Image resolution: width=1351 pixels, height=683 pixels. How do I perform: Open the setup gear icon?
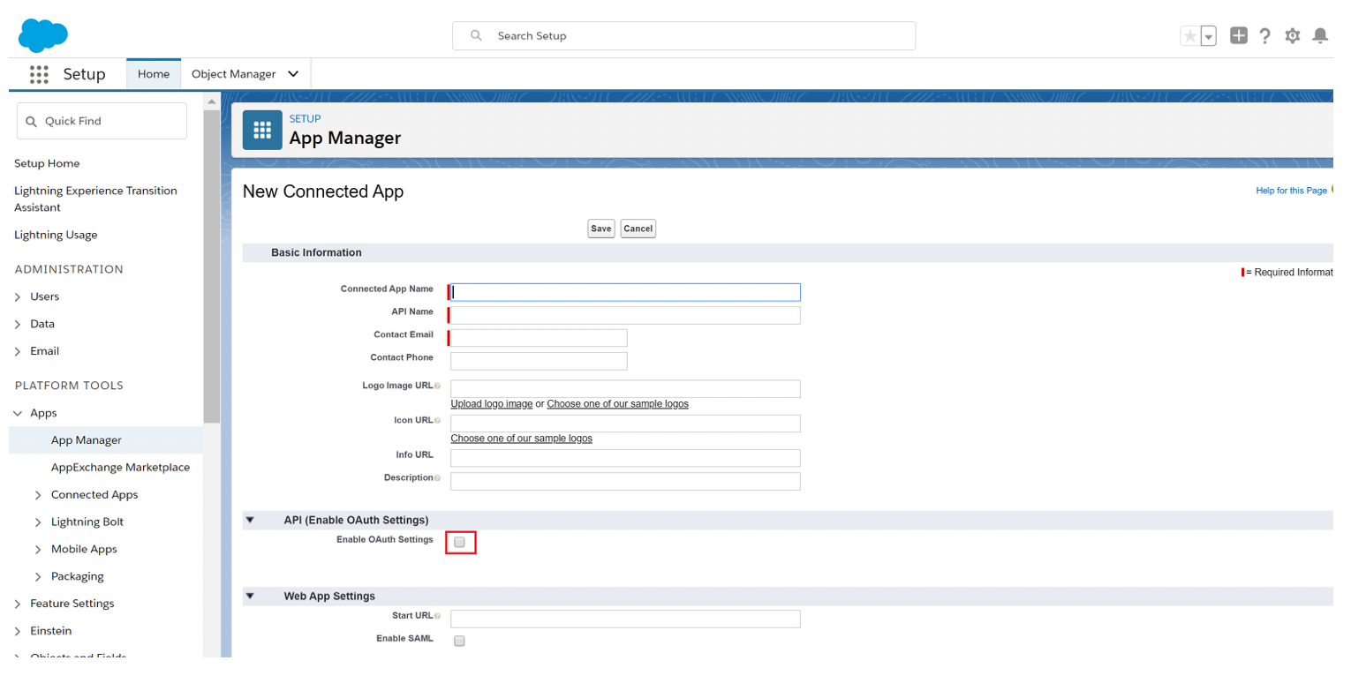click(1293, 35)
